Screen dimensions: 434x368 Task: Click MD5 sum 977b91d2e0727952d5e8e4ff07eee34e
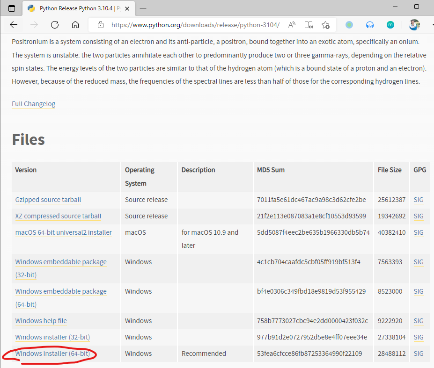click(312, 337)
